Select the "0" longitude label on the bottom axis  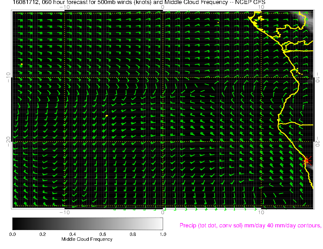tap(163, 212)
